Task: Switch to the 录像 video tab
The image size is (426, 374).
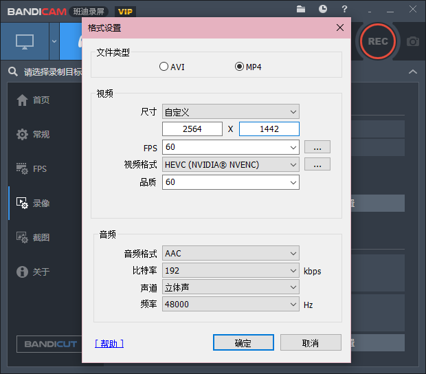Action: coord(34,203)
